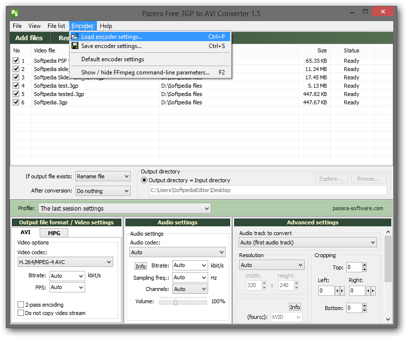Choose Save encoder settings menu item
Viewport: 407px width, 338px height.
point(150,46)
